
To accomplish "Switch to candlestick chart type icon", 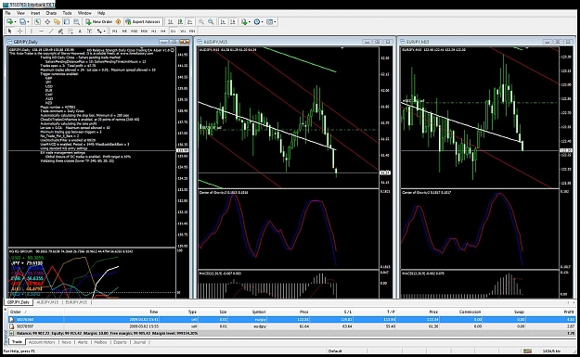I will tap(180, 22).
